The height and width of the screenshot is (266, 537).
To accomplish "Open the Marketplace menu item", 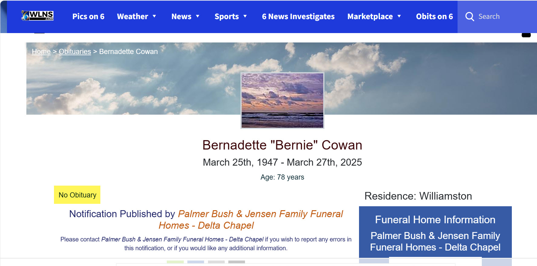I will [x=370, y=16].
